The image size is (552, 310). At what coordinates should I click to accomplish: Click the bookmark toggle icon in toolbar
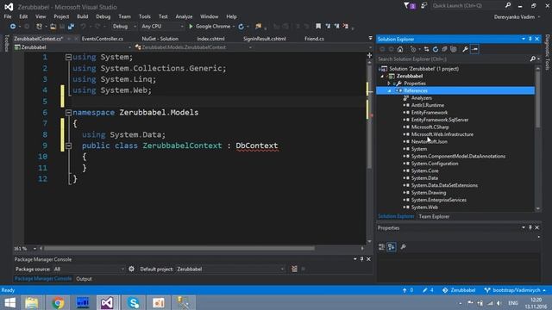point(318,27)
